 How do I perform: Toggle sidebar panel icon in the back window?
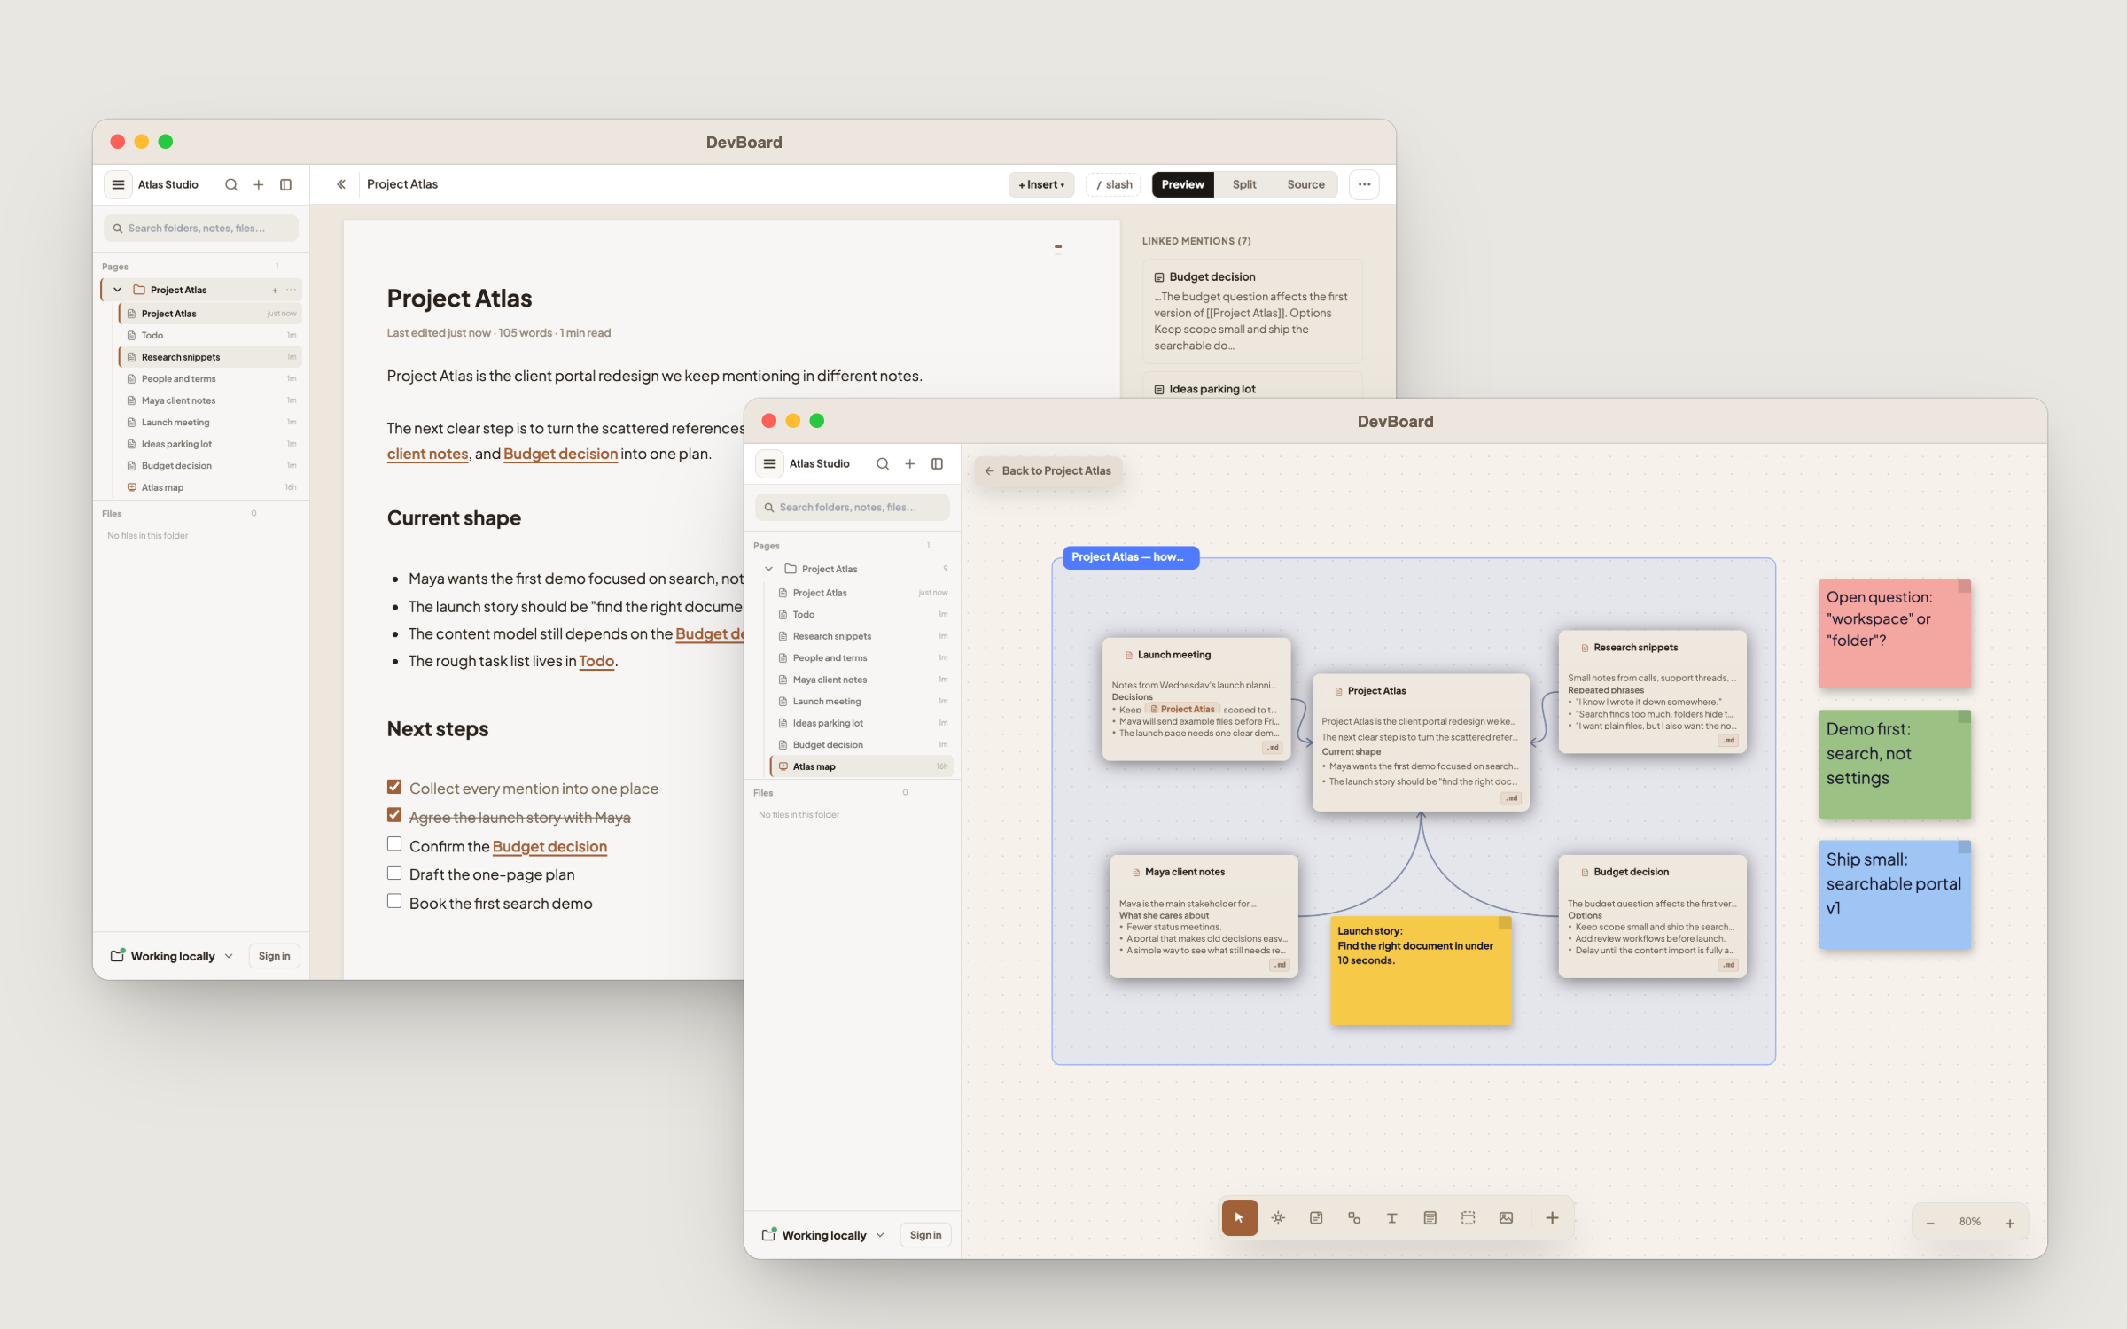[x=285, y=184]
